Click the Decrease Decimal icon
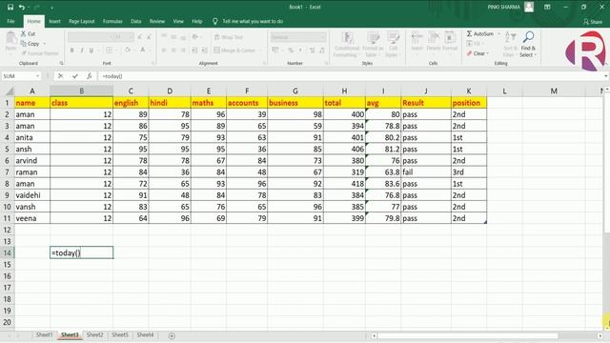The width and height of the screenshot is (610, 343). [322, 50]
